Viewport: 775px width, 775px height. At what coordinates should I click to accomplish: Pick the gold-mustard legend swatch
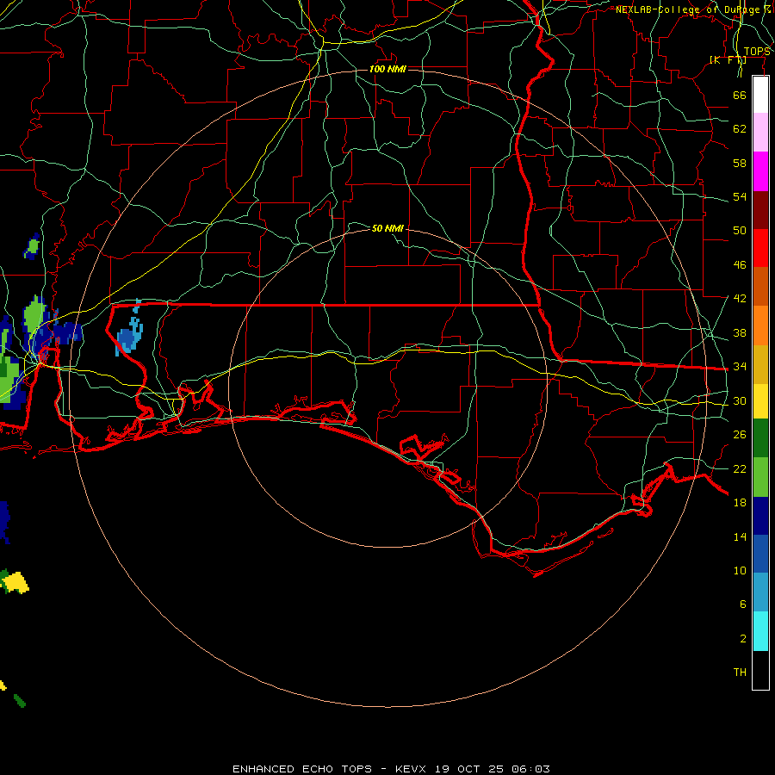[760, 364]
